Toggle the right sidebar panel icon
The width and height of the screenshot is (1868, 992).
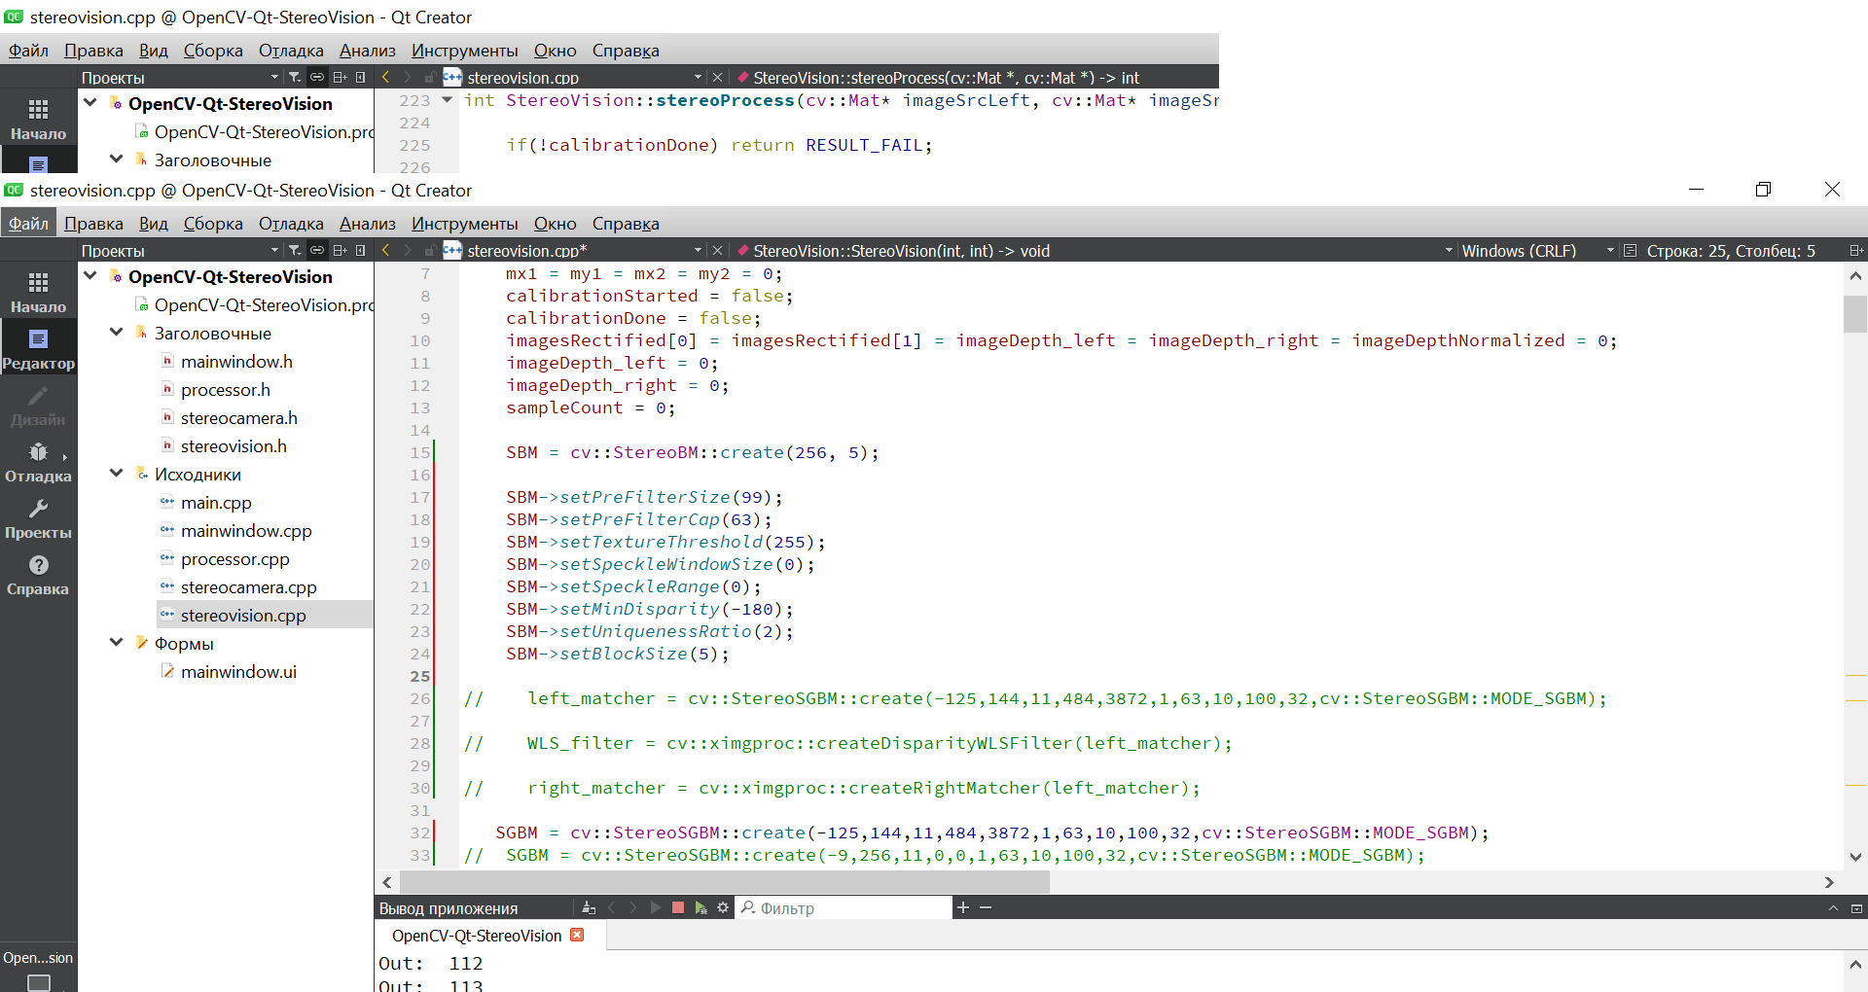click(x=361, y=250)
